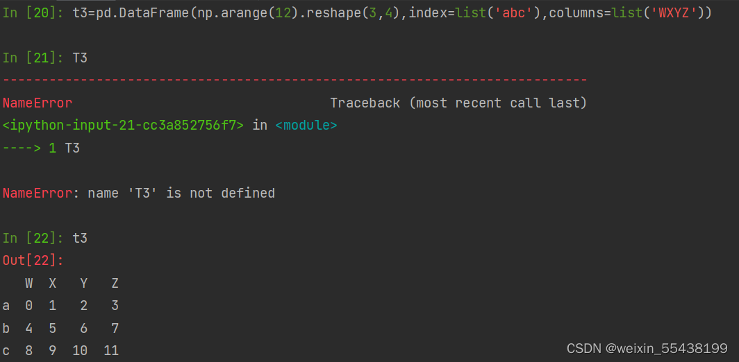Click the In [22] input prompt
Viewport: 739px width, 362px height.
(x=33, y=239)
